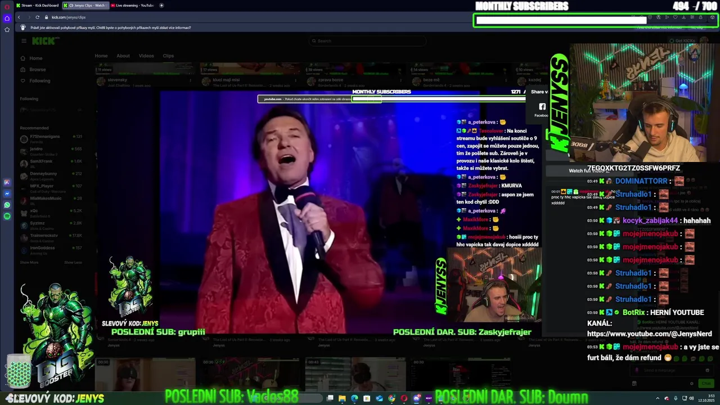Reload the kick.com page
This screenshot has height=405, width=720.
click(38, 17)
